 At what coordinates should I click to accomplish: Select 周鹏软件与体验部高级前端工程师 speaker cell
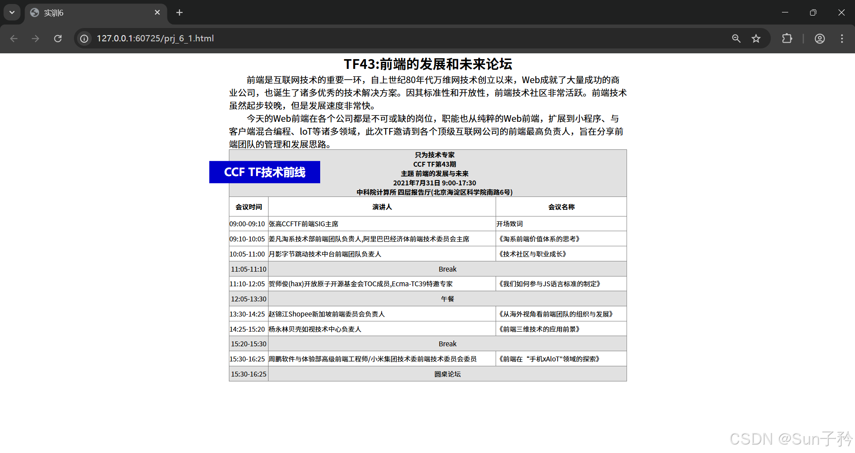click(x=382, y=359)
